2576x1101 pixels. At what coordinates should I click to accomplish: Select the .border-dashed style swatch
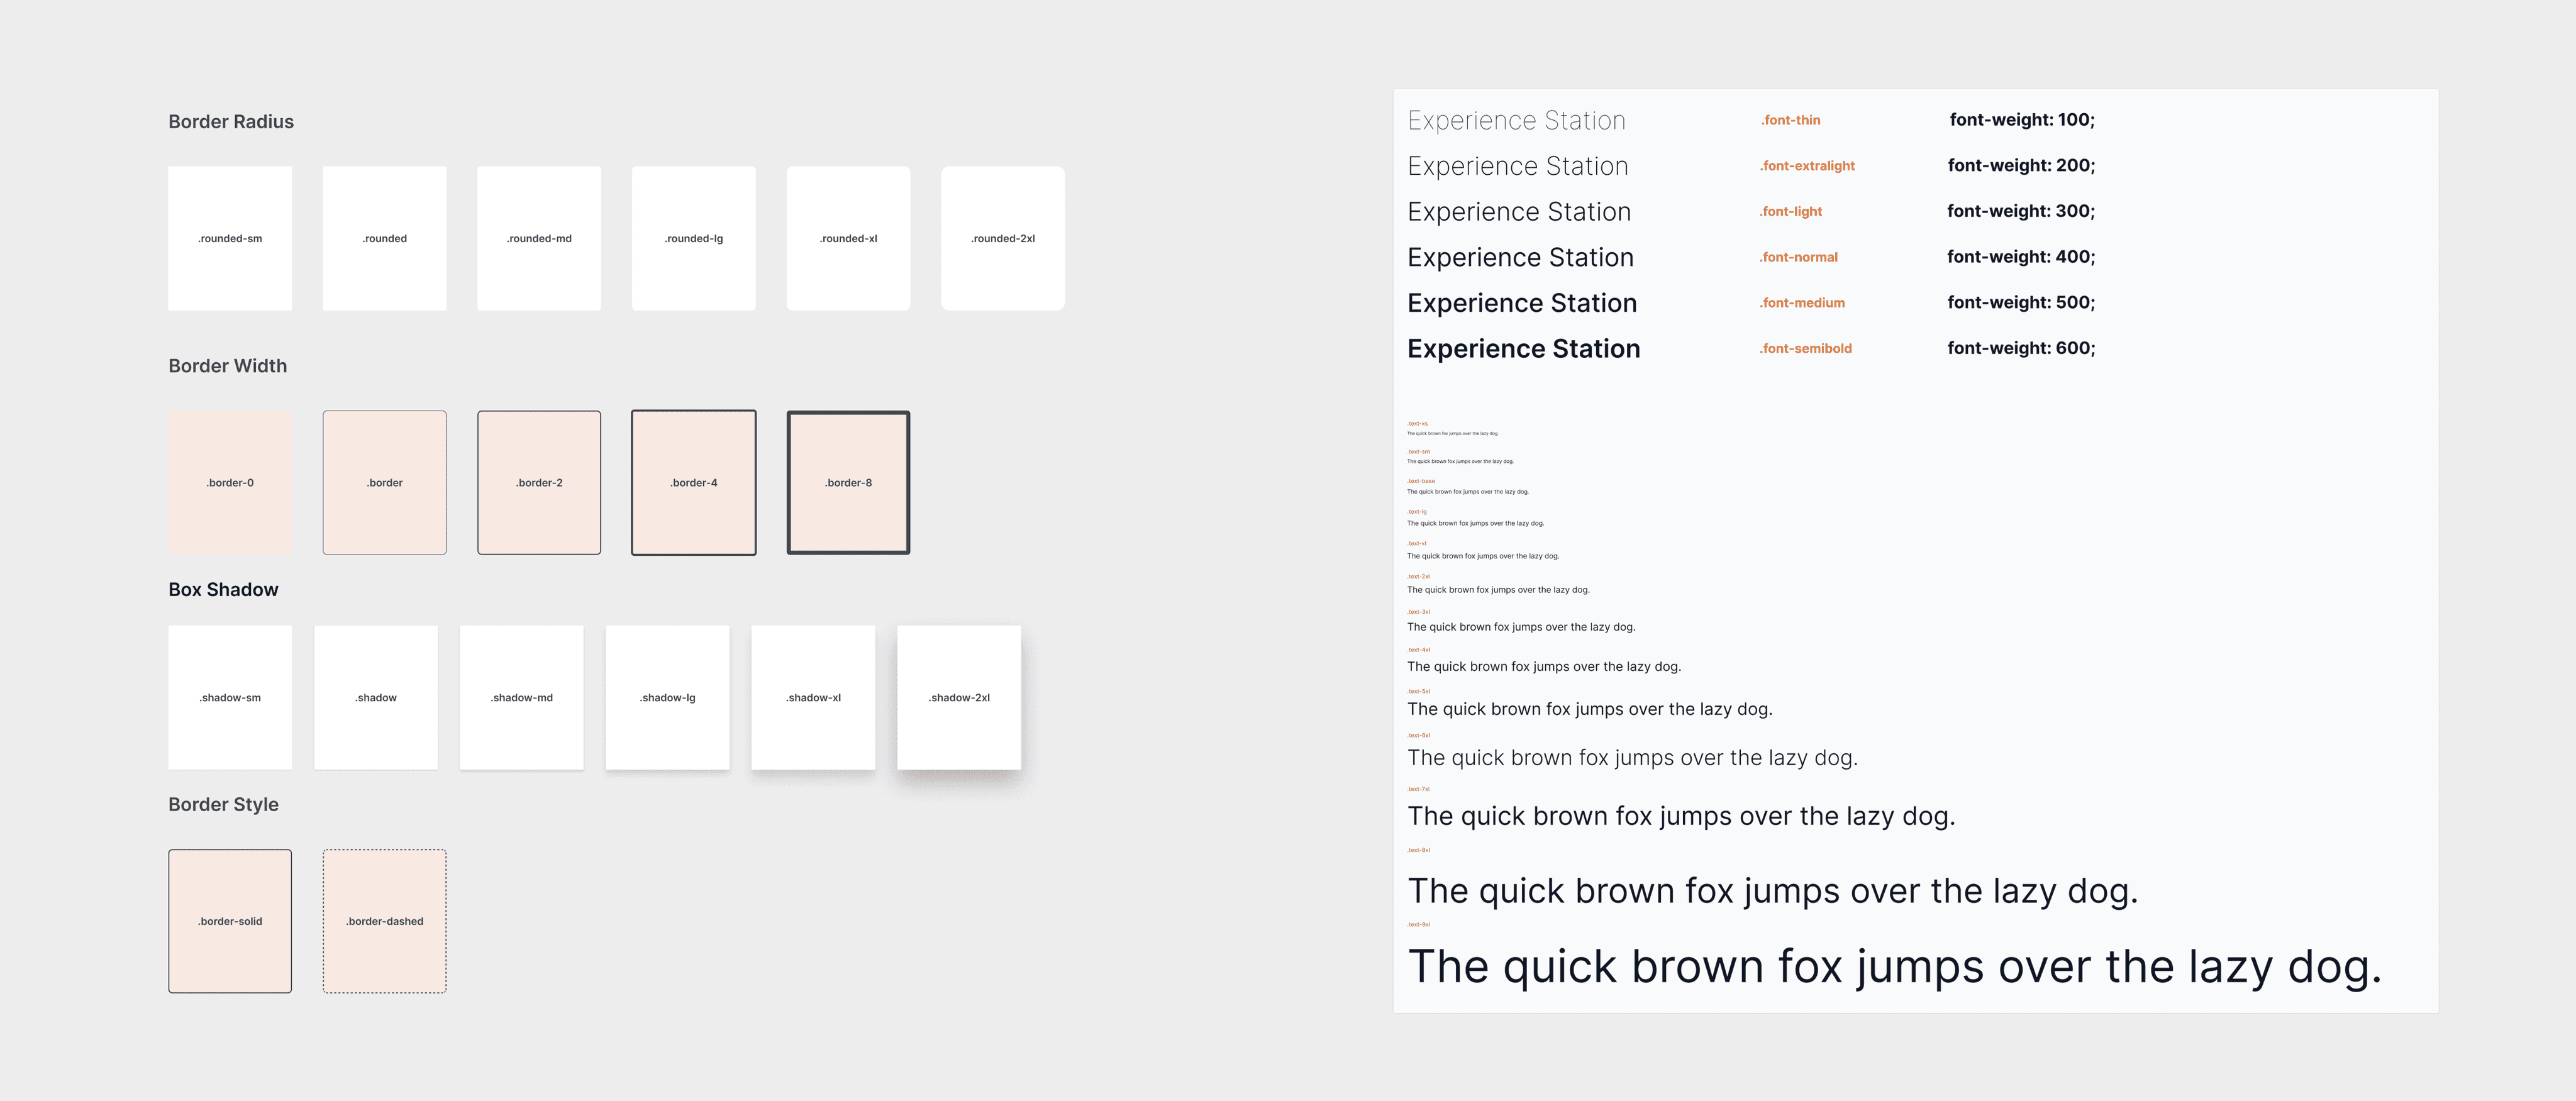tap(384, 921)
